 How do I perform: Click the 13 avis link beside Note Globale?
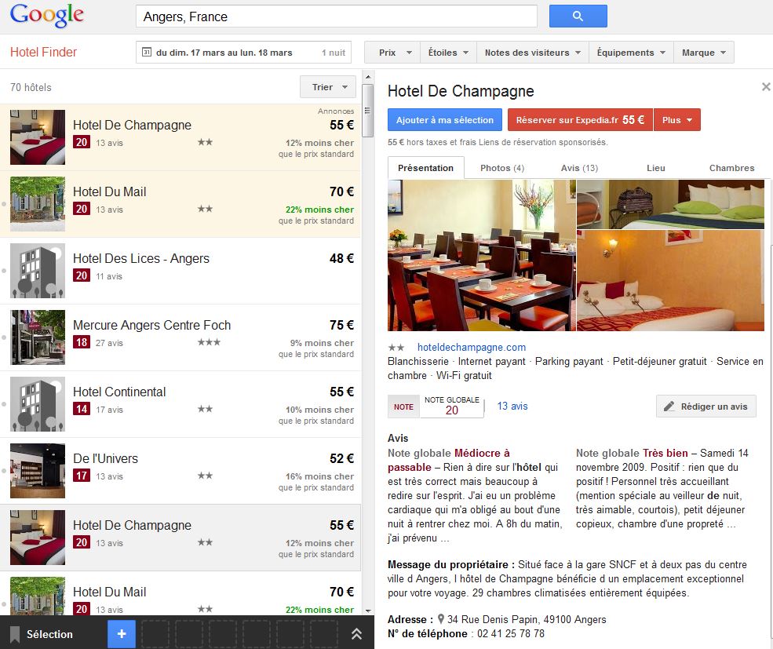click(x=512, y=406)
